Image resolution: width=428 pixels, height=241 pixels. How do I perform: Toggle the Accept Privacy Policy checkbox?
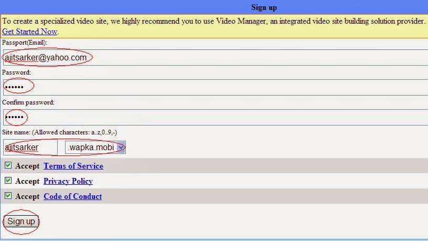(x=8, y=181)
